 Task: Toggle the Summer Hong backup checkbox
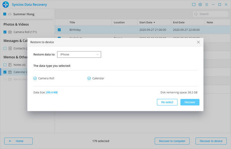5,14
